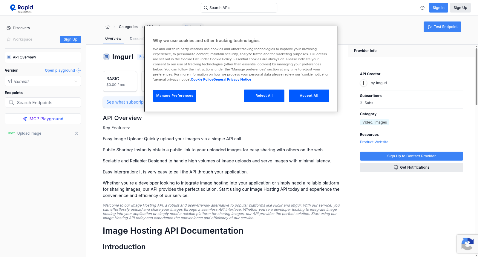Click the home breadcrumb icon
This screenshot has width=478, height=257.
click(x=108, y=27)
